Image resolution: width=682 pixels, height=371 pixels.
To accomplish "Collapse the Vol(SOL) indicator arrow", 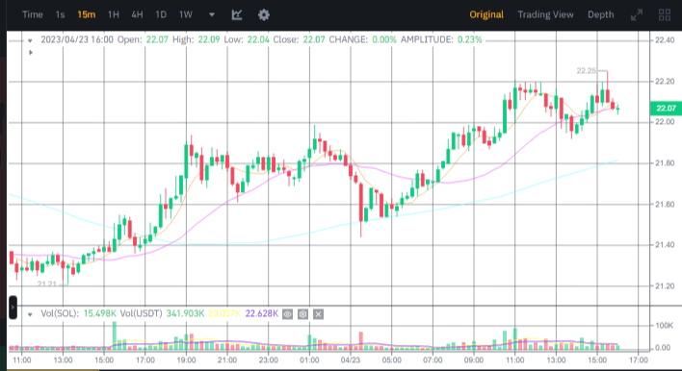I will click(30, 314).
